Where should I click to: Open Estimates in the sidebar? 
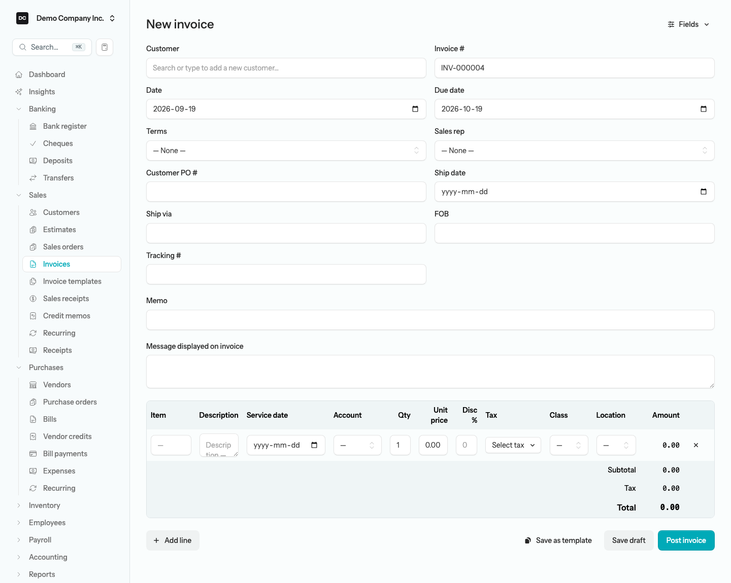(x=72, y=230)
